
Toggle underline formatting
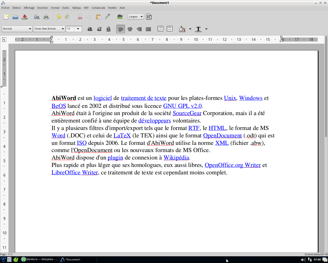pyautogui.click(x=108, y=29)
